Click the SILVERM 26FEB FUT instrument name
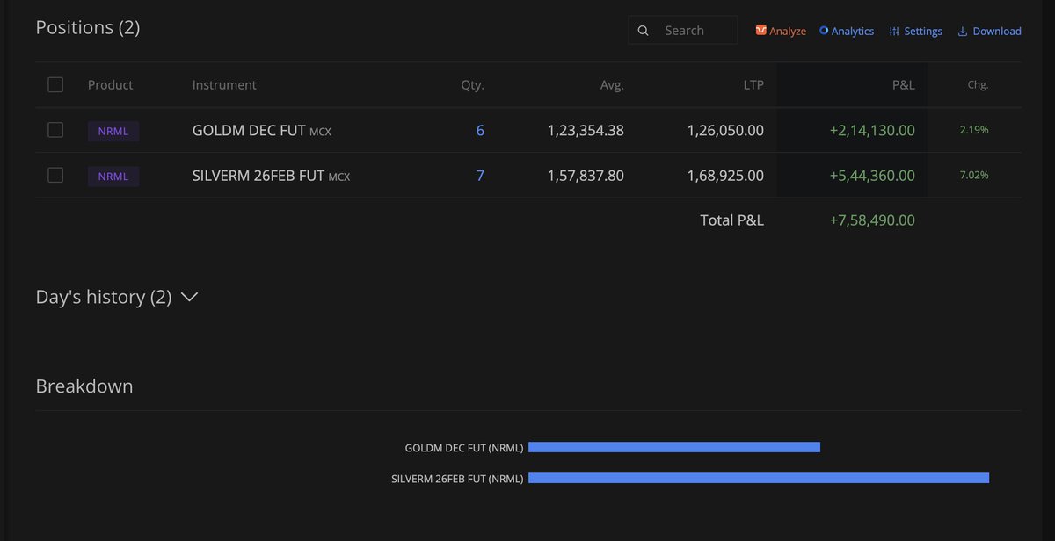The image size is (1055, 541). pos(258,176)
